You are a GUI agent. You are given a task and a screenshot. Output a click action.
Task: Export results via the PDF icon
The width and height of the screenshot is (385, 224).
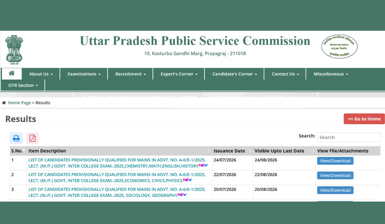(33, 138)
